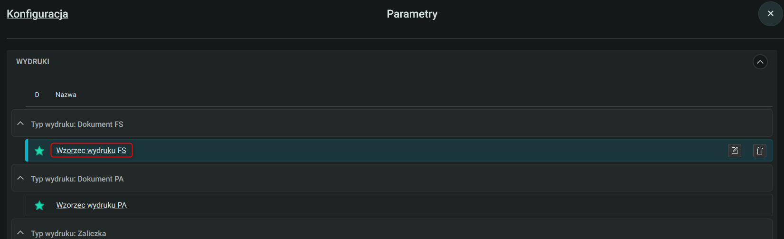The image size is (784, 239).
Task: Delete Wzorzec wydruku FS using trash icon
Action: 760,151
